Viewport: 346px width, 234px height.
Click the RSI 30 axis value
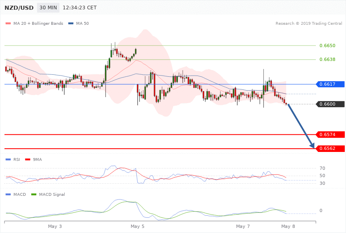(322, 183)
